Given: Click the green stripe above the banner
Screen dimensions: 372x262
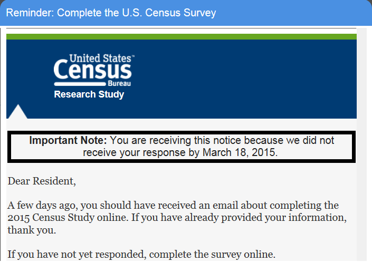Looking at the screenshot, I should click(x=181, y=36).
